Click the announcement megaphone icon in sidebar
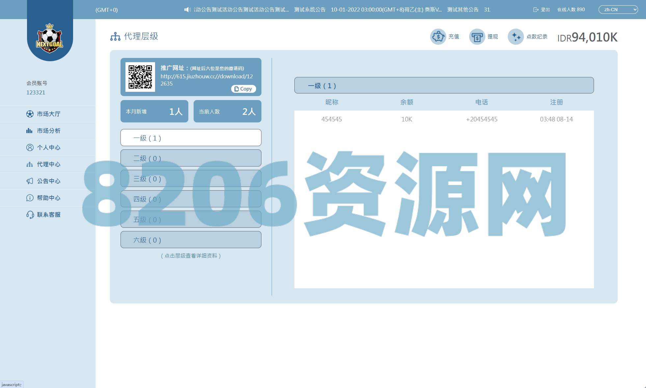Viewport: 646px width, 388px height. pyautogui.click(x=30, y=181)
